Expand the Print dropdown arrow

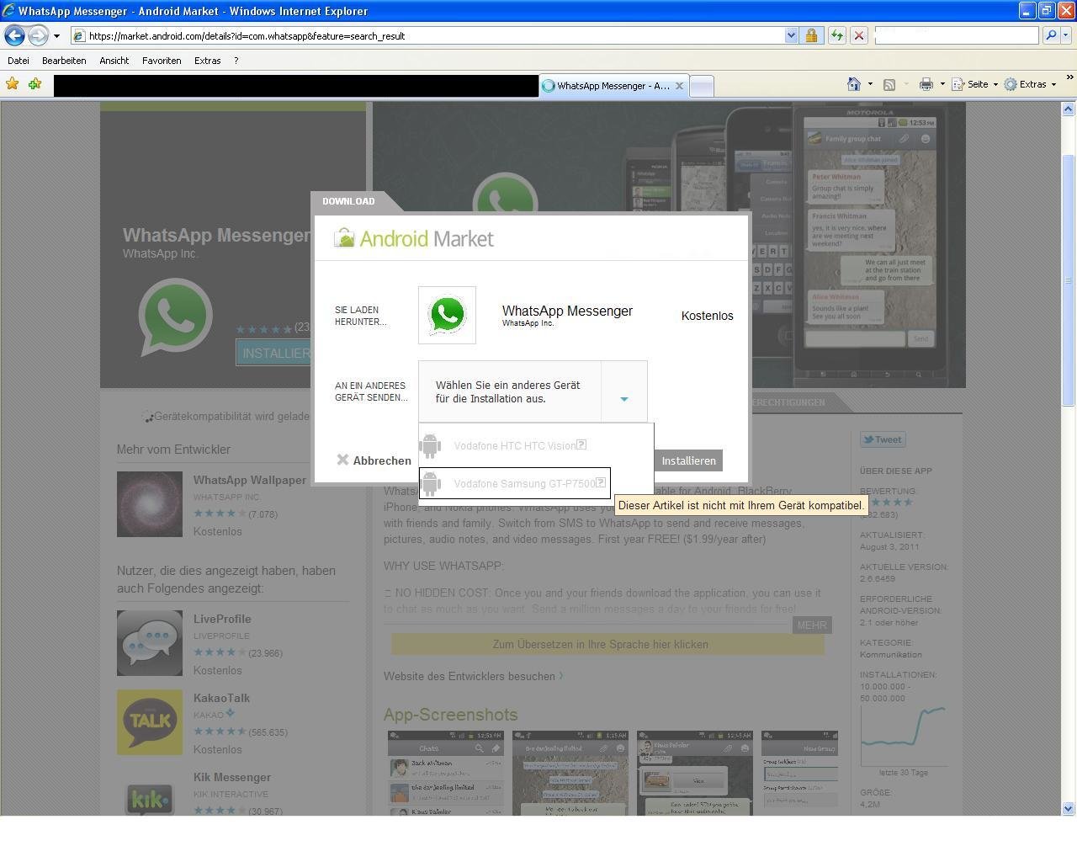coord(942,84)
